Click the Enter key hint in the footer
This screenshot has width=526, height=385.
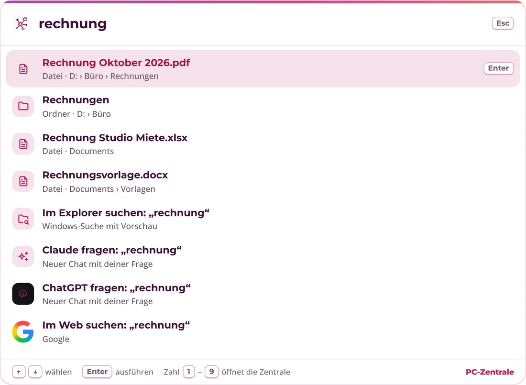pyautogui.click(x=97, y=372)
